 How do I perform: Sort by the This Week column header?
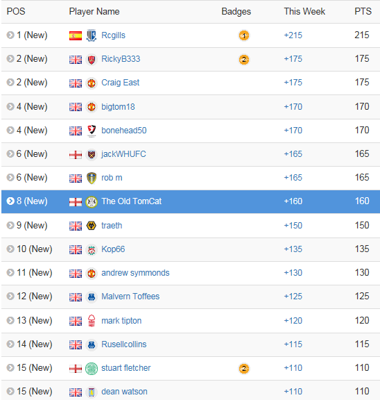coord(304,12)
